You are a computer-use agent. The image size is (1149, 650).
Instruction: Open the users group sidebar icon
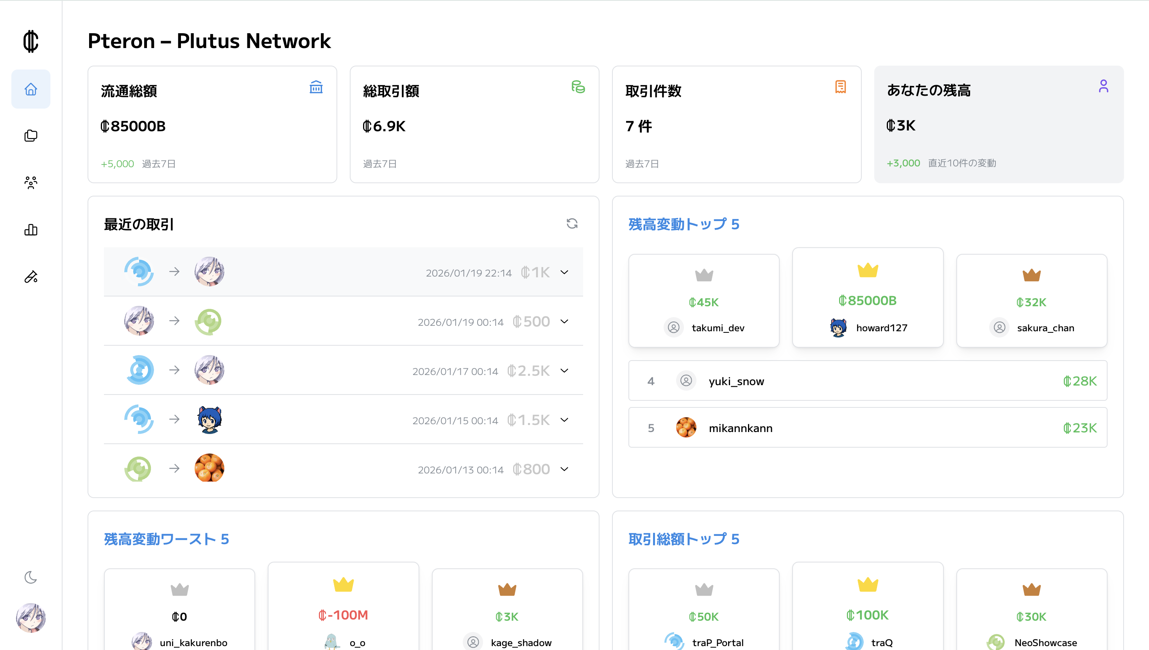click(31, 182)
